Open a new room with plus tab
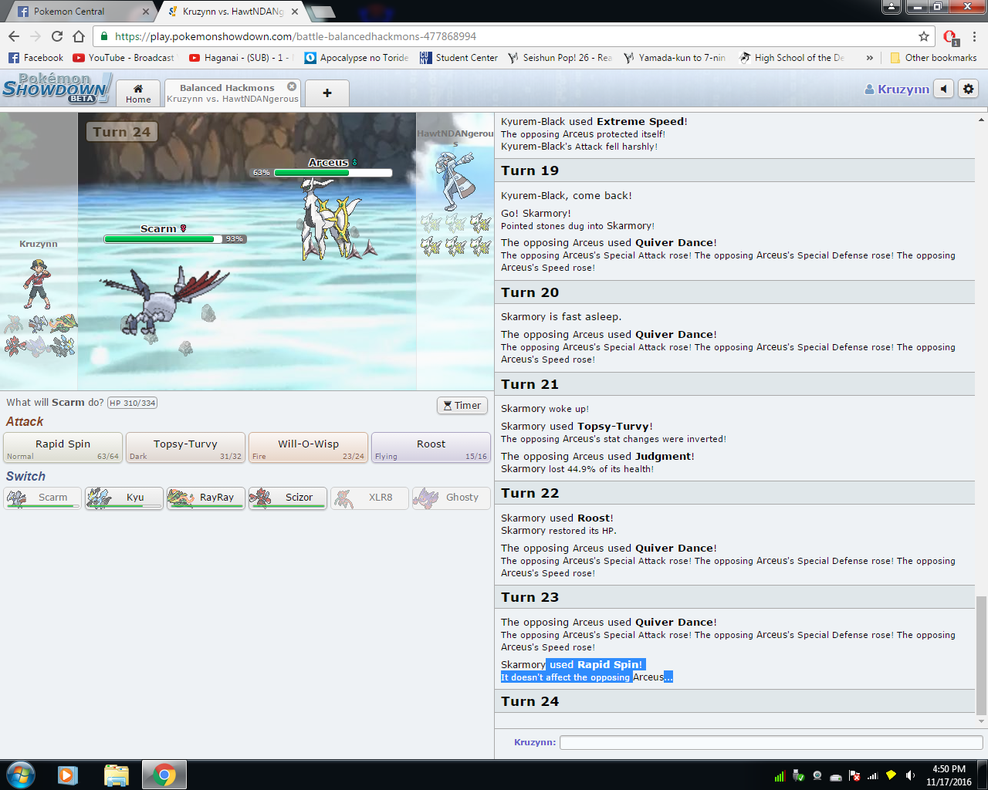The image size is (988, 790). tap(327, 93)
